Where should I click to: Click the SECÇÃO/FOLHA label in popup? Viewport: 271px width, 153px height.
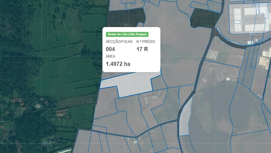tap(119, 42)
